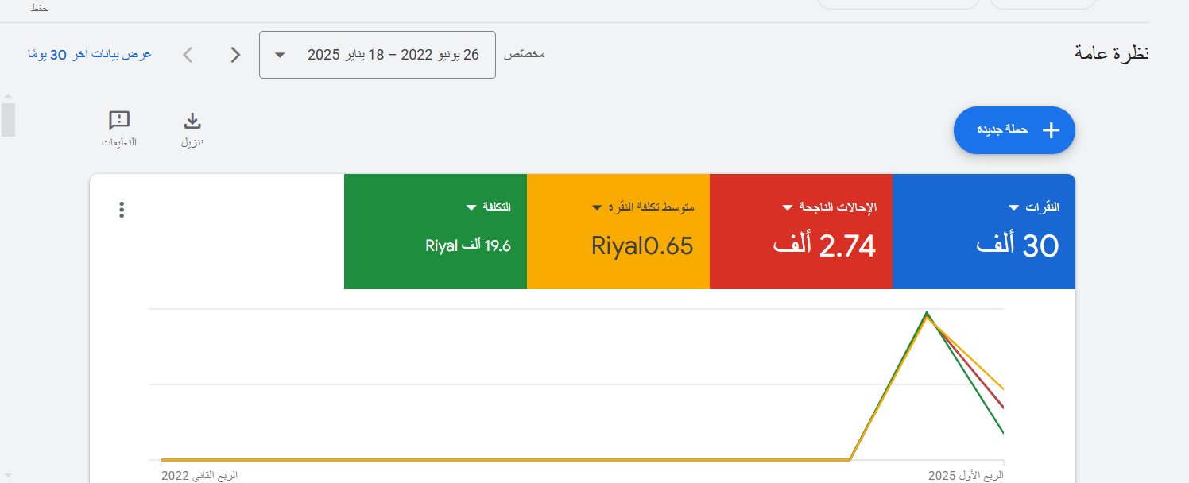This screenshot has height=483, width=1189.
Task: Click حفظ in the top bar
Action: coord(38,8)
